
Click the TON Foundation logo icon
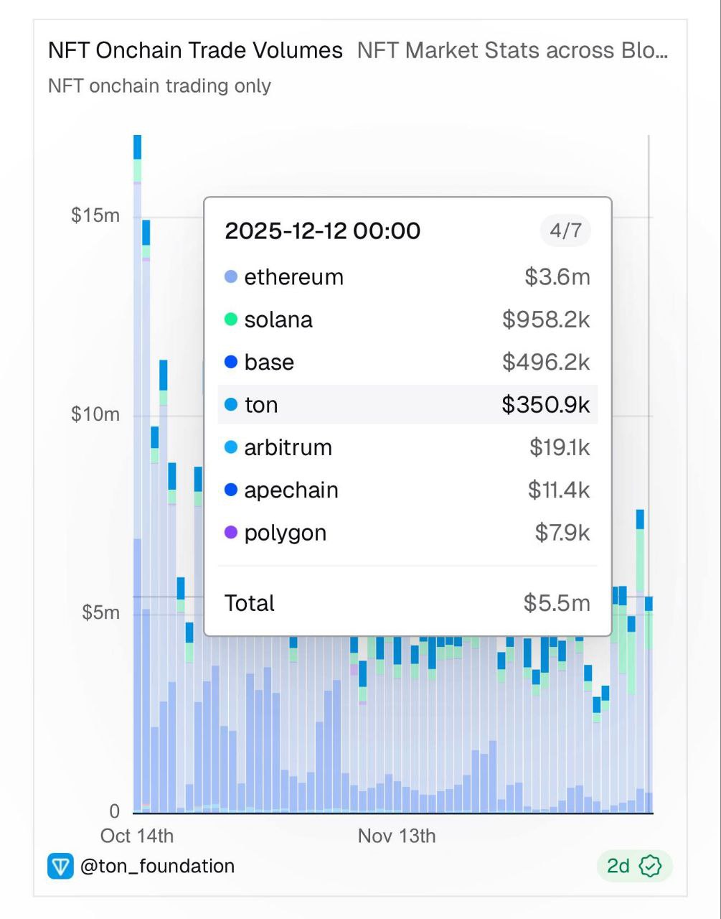(x=60, y=866)
